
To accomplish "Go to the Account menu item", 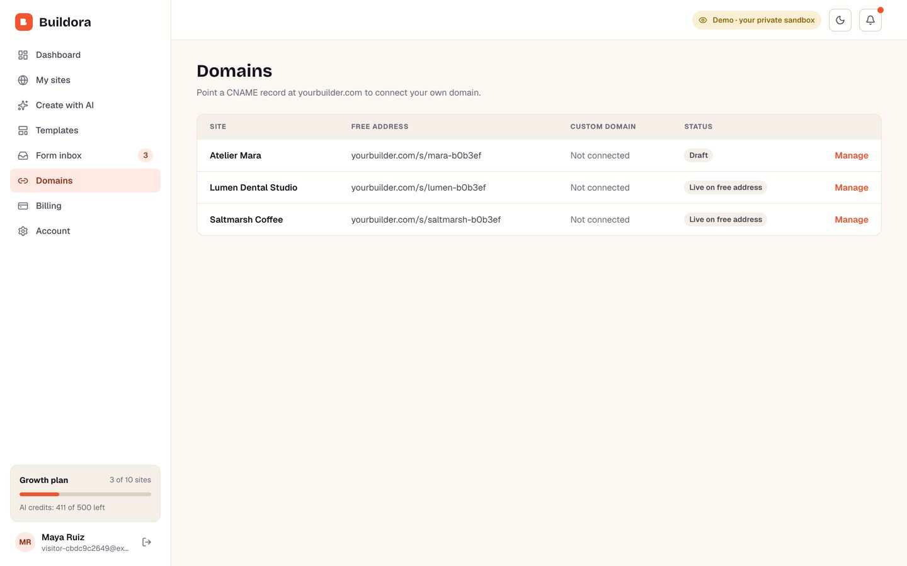I will click(x=85, y=231).
